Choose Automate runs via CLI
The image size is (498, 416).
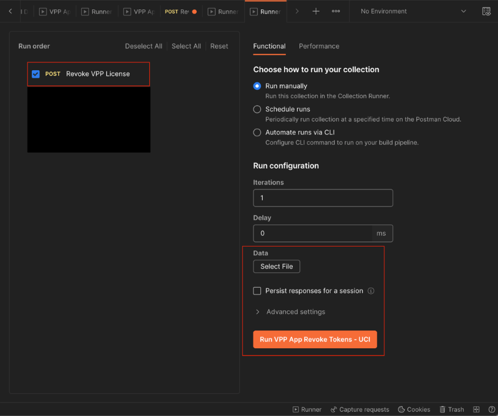(x=257, y=133)
